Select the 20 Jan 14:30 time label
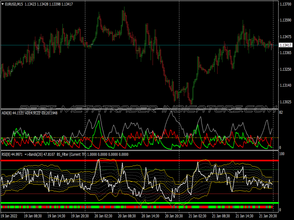Image resolution: width=294 pixels, height=220 pixels. tap(150, 216)
